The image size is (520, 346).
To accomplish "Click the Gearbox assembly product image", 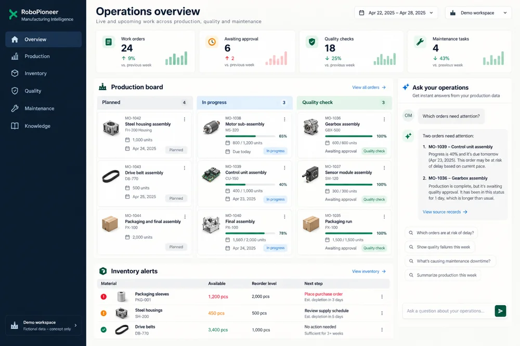I will 311,128.
